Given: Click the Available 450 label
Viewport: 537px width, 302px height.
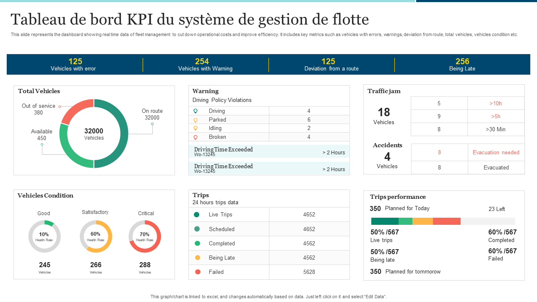Looking at the screenshot, I should tap(42, 135).
